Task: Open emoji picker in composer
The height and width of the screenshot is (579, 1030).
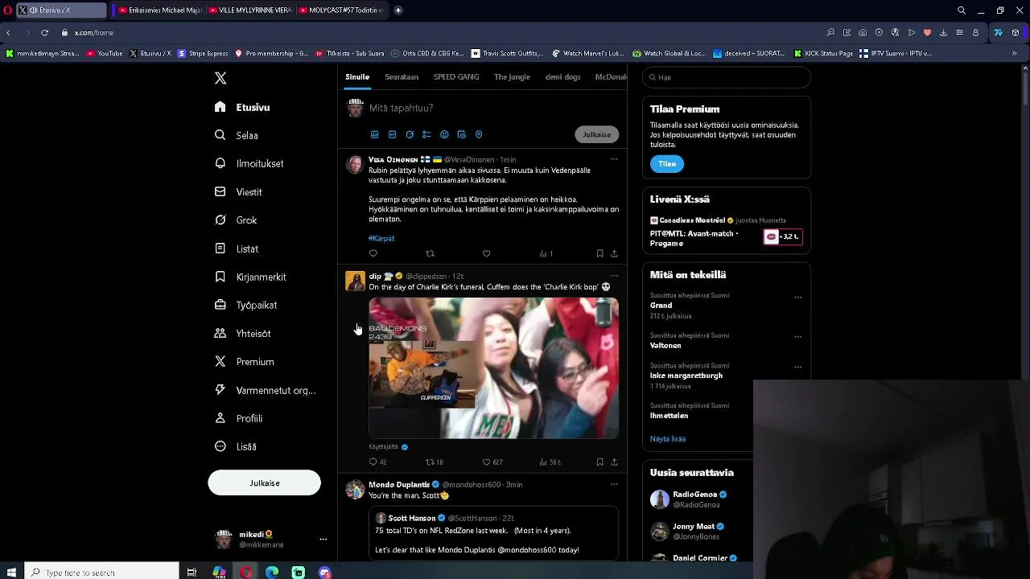Action: pyautogui.click(x=444, y=134)
